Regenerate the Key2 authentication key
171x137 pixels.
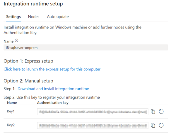(161, 125)
